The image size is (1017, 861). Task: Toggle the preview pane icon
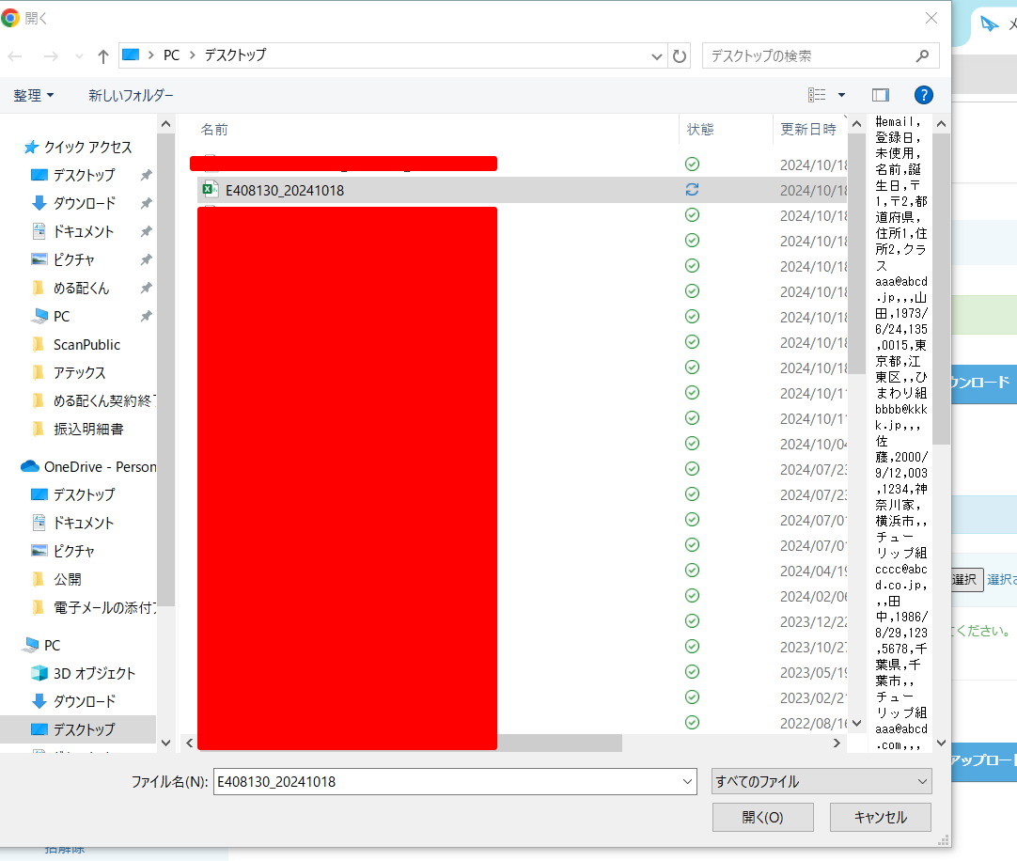pos(880,95)
